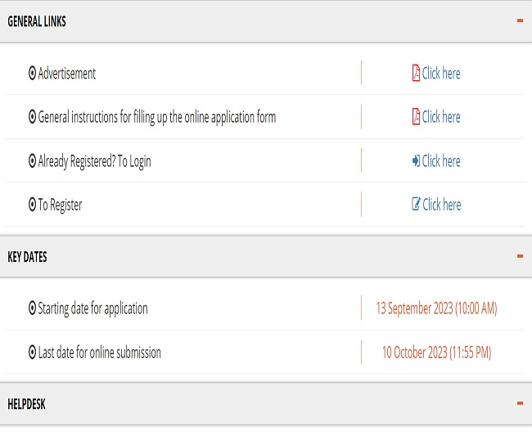532x442 pixels.
Task: Open the Advertisement 'Click here' link
Action: coord(441,74)
